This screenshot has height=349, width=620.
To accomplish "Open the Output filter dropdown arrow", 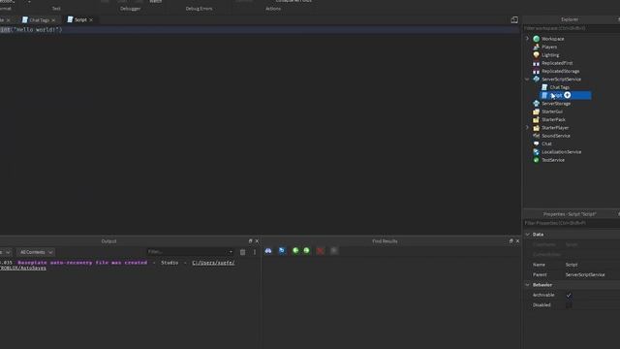I will click(x=231, y=252).
